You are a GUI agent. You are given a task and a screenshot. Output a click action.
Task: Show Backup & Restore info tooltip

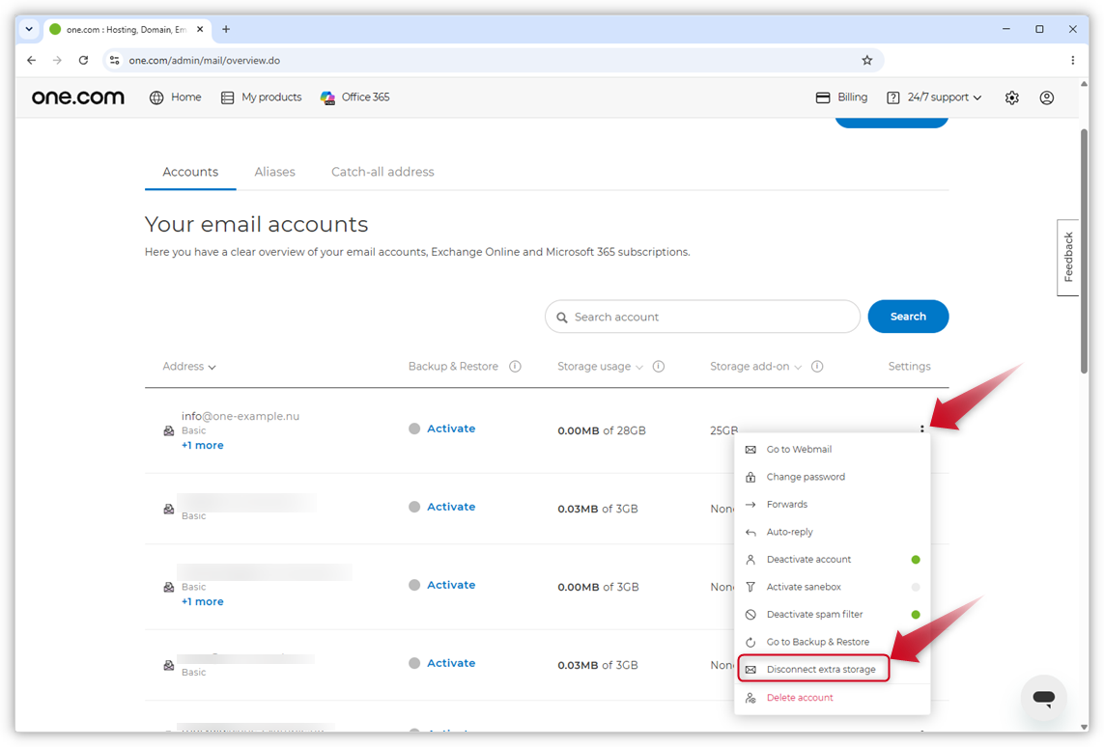[516, 367]
